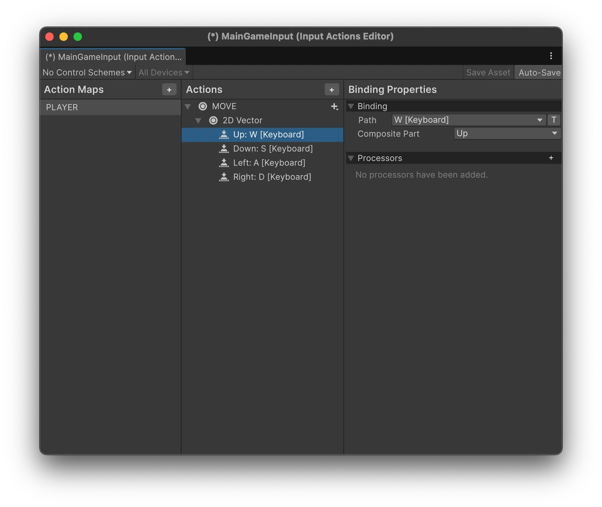The height and width of the screenshot is (507, 602).
Task: Click binding icon of Up: W row
Action: 224,134
